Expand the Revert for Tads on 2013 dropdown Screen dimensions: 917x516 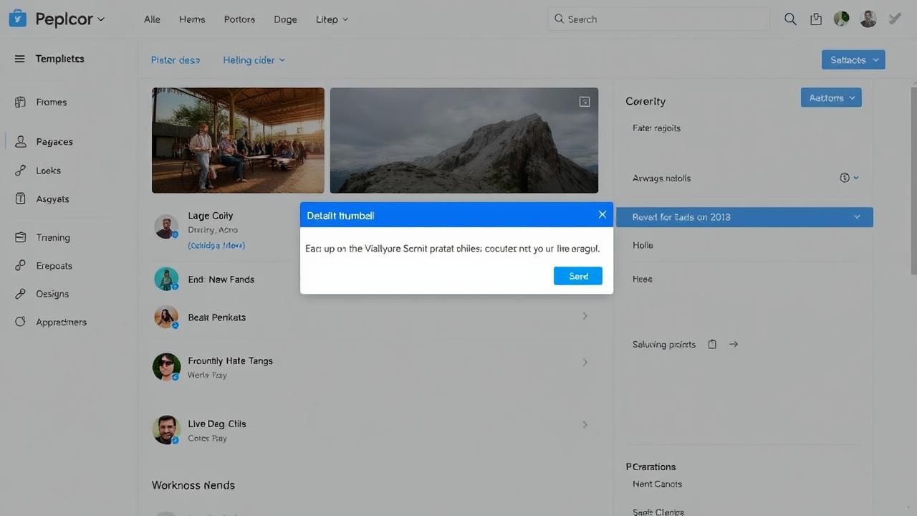(857, 217)
